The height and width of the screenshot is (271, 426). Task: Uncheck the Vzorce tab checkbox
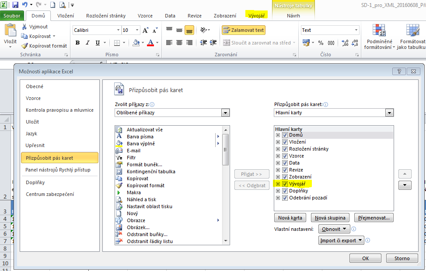(285, 156)
